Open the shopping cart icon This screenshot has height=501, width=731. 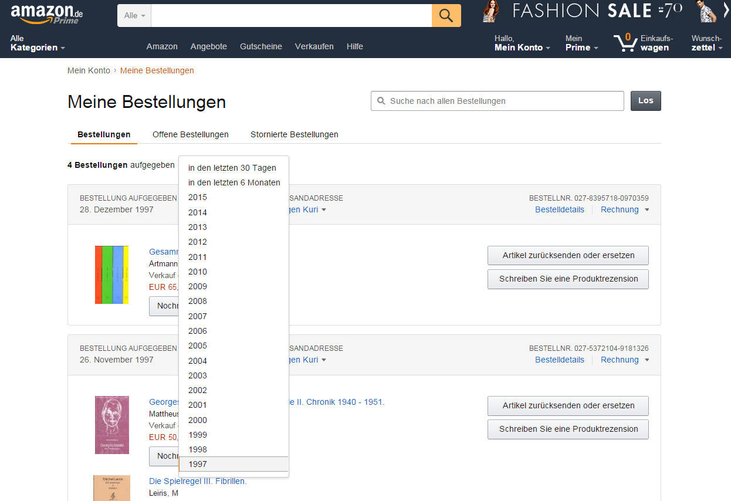tap(625, 43)
